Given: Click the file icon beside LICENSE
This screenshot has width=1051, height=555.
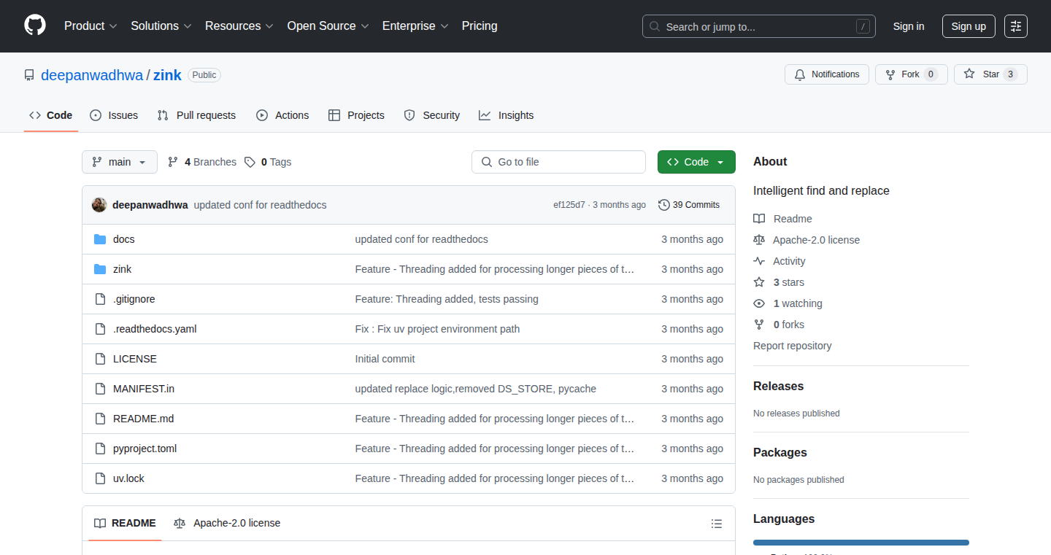Looking at the screenshot, I should point(100,359).
